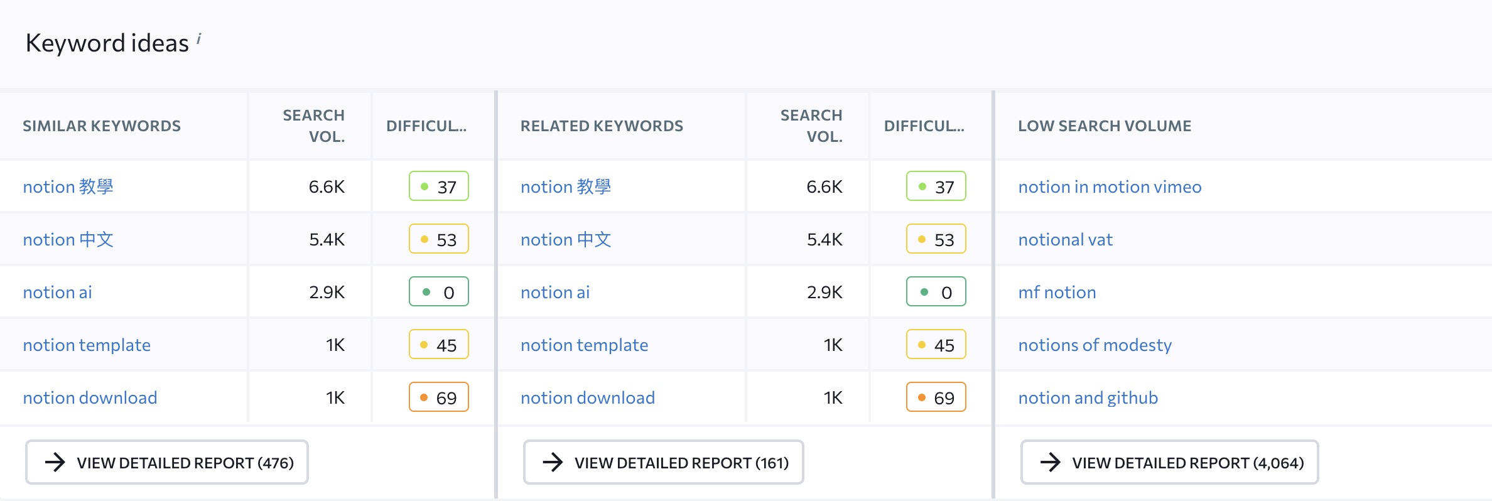
Task: Select 'notion in motion vimeo' keyword
Action: [x=1110, y=186]
